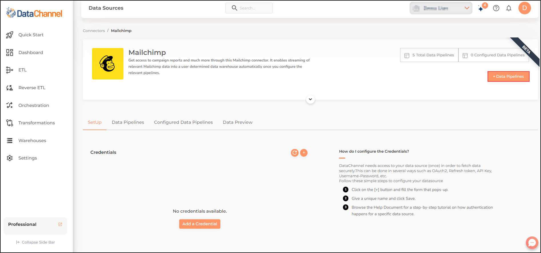Click 'Give a unique name and click Save.'

(384, 199)
